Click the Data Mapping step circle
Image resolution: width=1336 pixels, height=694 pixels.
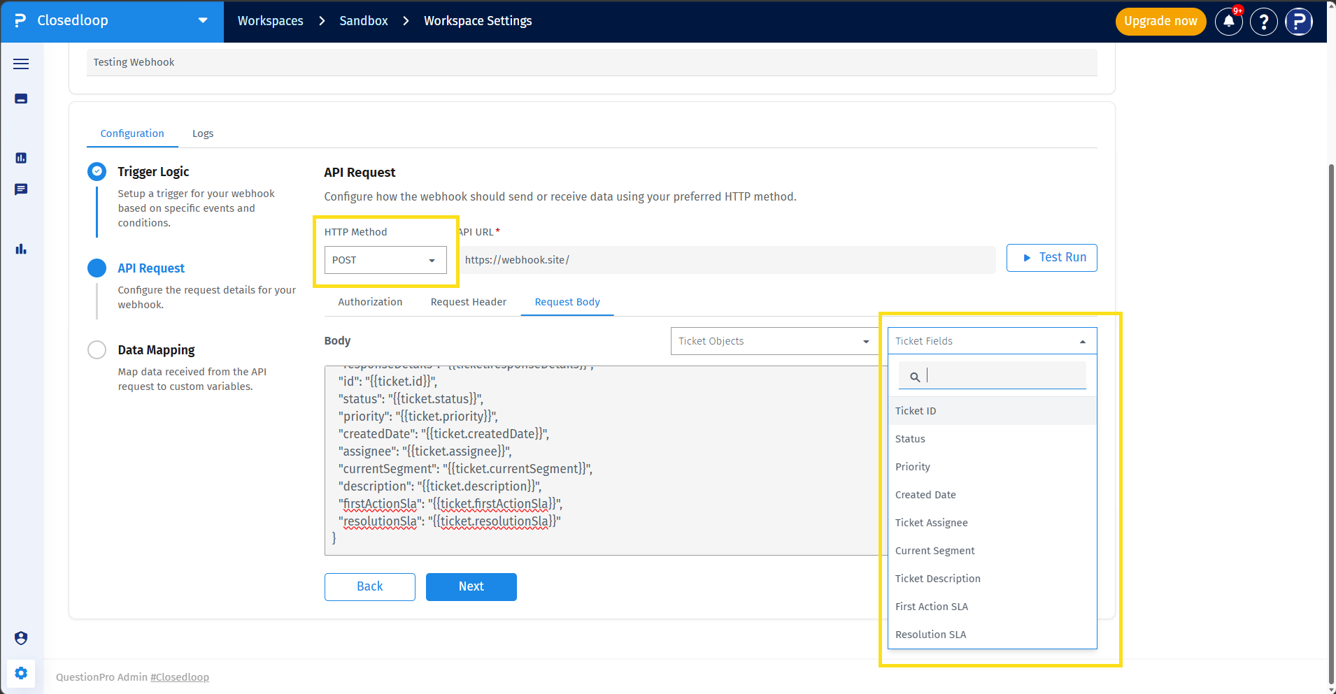pos(97,349)
